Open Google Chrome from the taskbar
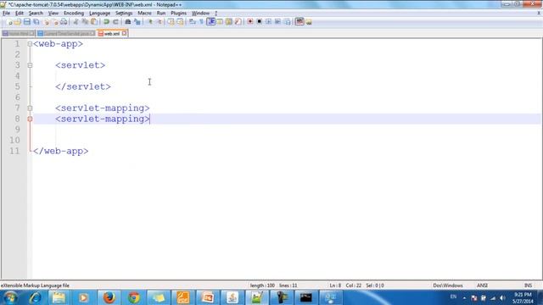 click(x=134, y=297)
